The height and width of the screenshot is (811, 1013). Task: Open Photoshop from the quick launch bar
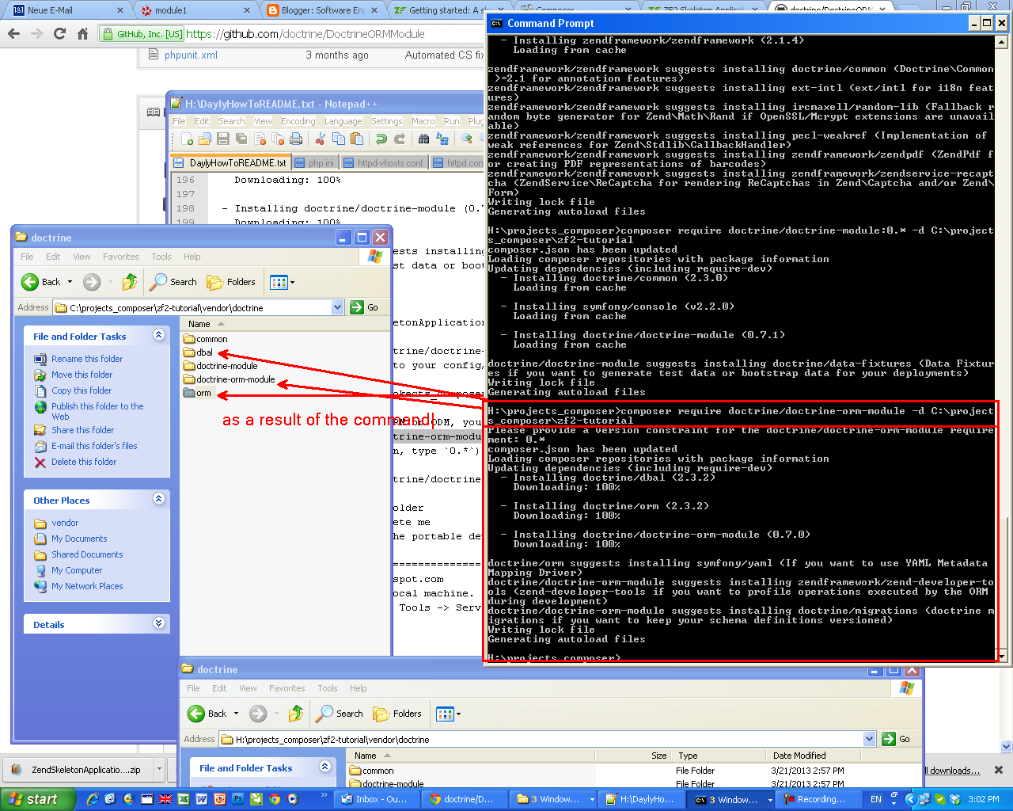click(238, 799)
